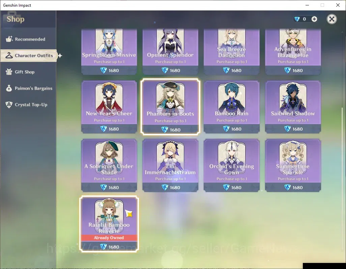Click 'Purchase up to 1' on Phantom in Boots
Screen dimensions: 346x269
(x=170, y=121)
